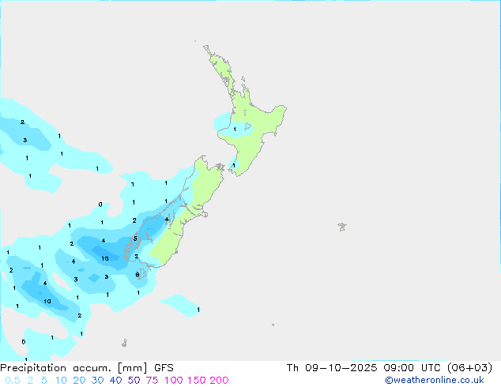Select the 150 mm legend value
501x387 pixels.
coord(196,381)
